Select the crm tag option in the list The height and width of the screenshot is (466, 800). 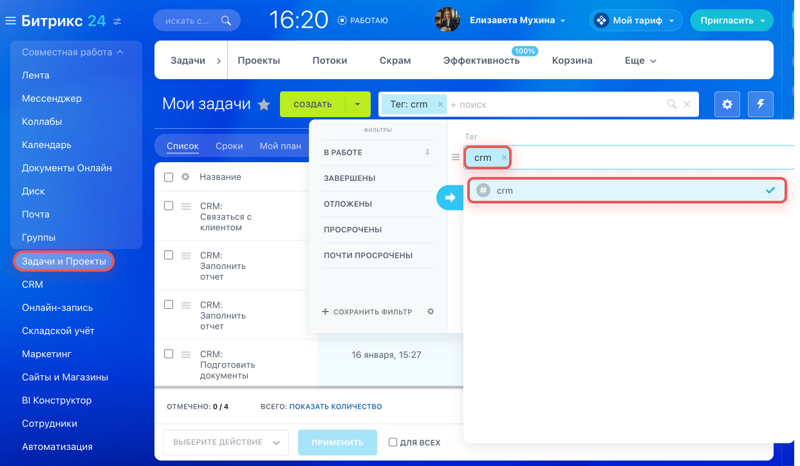tap(627, 191)
